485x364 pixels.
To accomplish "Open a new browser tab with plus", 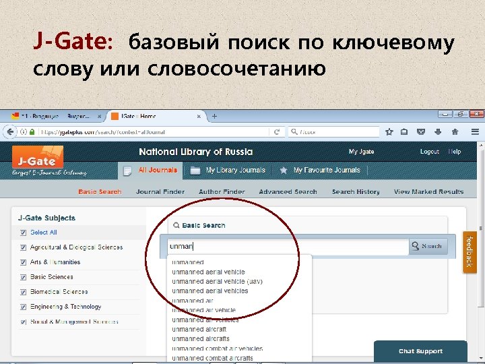I will click(x=214, y=117).
